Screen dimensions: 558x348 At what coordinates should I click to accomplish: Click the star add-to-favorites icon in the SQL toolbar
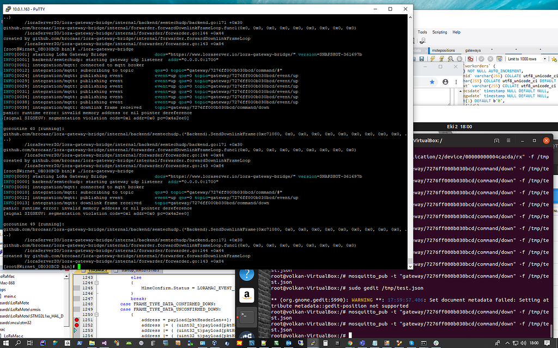[554, 59]
